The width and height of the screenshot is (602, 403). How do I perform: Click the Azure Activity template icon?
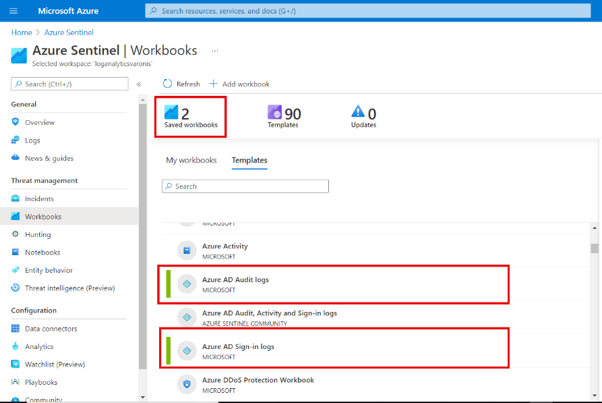point(187,250)
